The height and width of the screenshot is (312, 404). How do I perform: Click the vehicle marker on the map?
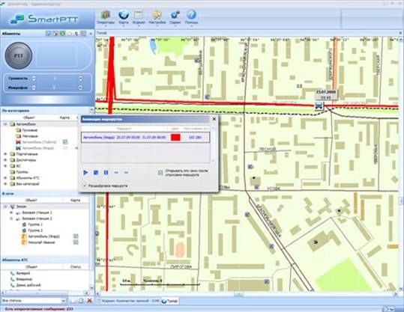click(319, 105)
